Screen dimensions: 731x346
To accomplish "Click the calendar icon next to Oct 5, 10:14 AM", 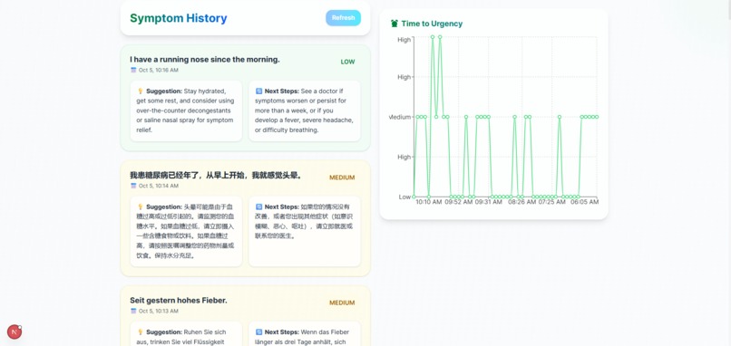I will point(133,186).
